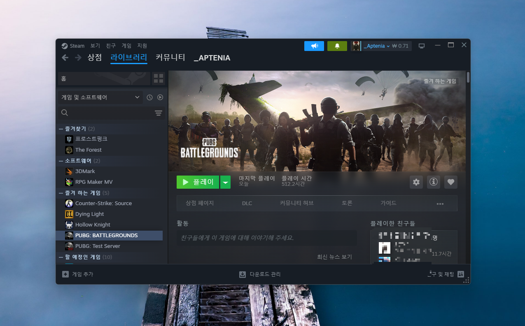Click the green 플레이 button

(198, 182)
